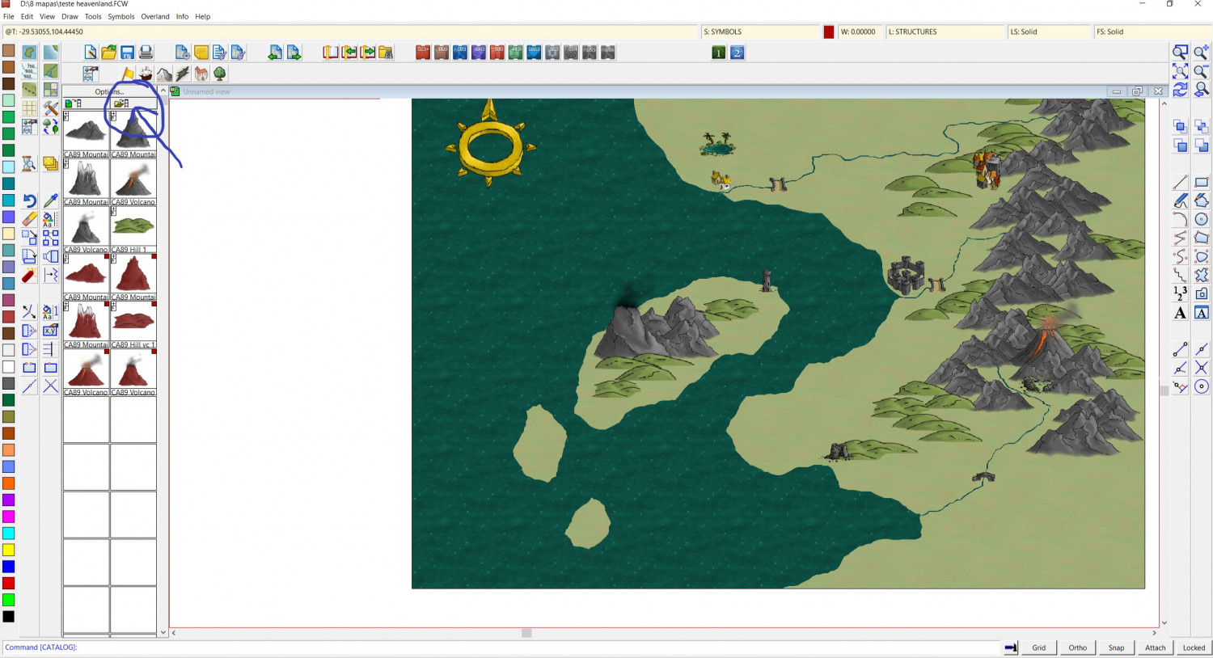Open the Symbols menu

click(x=121, y=16)
